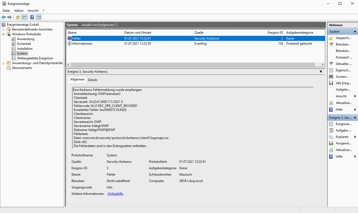
Task: Collapse the System actions section header
Action: click(355, 32)
